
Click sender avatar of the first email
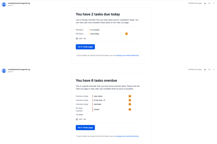coord(4,4)
